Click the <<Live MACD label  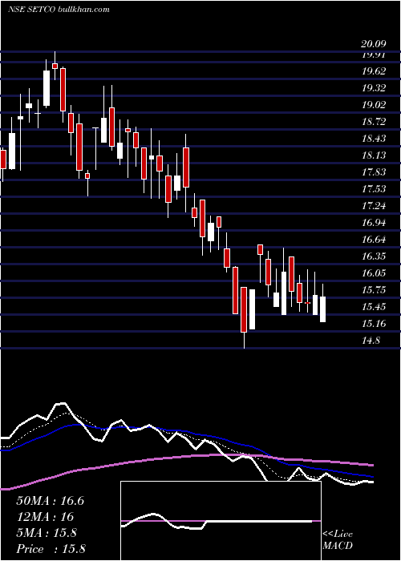(338, 540)
